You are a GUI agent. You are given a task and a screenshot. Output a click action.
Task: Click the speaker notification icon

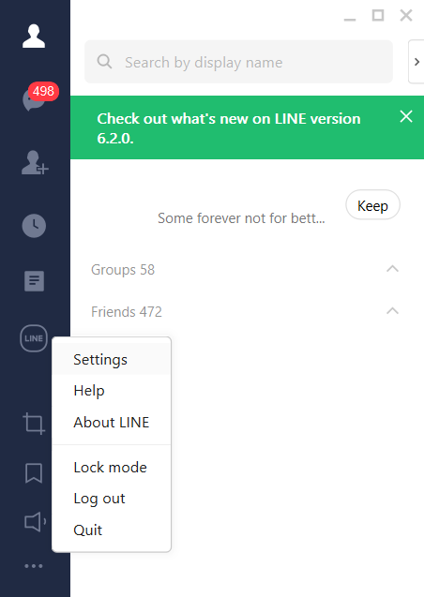[x=35, y=522]
